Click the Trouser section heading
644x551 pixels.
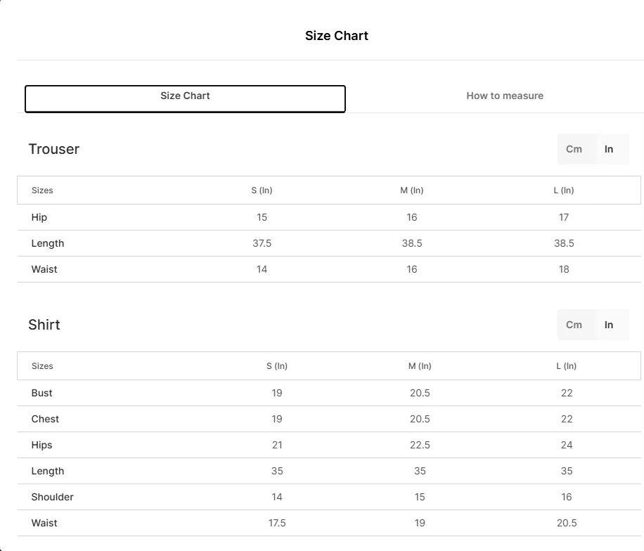[x=54, y=149]
